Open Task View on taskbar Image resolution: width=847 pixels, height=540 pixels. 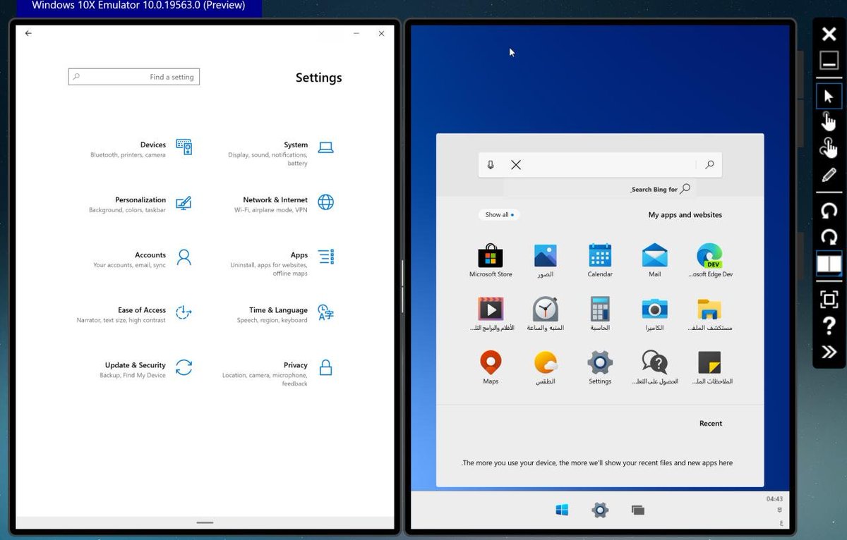pyautogui.click(x=638, y=510)
